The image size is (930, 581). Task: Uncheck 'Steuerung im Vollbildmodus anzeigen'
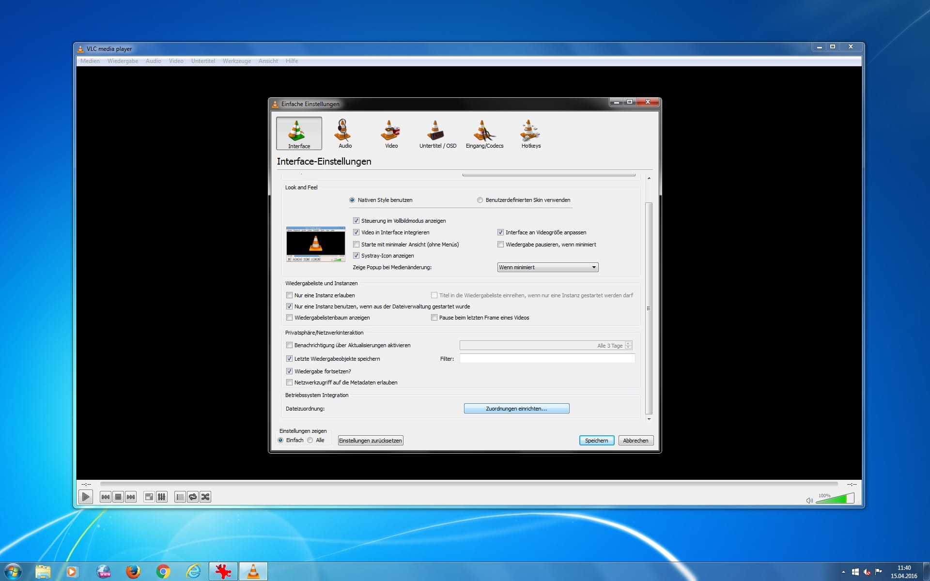coord(356,221)
